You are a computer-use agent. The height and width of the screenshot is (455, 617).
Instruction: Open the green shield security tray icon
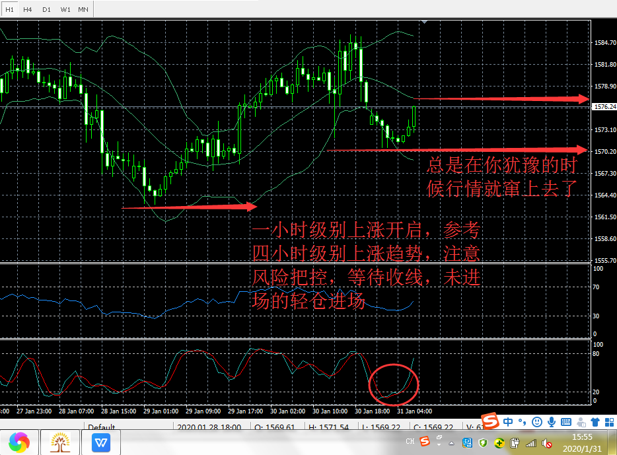tap(483, 443)
